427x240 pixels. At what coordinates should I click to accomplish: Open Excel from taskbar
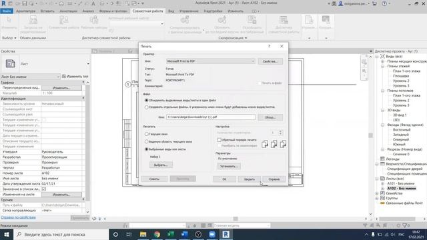click(171, 234)
